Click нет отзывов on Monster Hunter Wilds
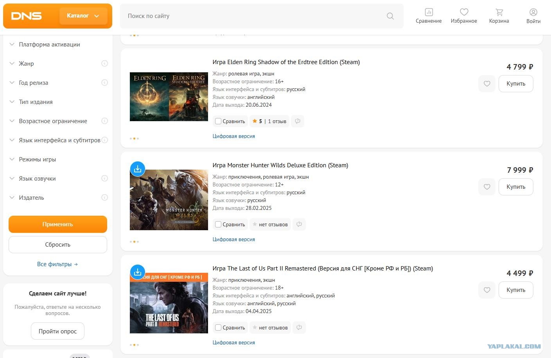Image resolution: width=551 pixels, height=358 pixels. 270,224
